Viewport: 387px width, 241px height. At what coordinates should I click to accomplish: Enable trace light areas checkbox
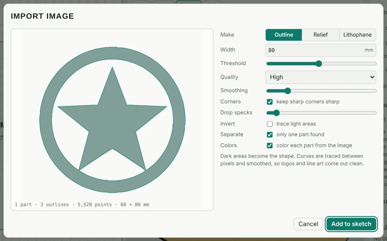pyautogui.click(x=270, y=124)
